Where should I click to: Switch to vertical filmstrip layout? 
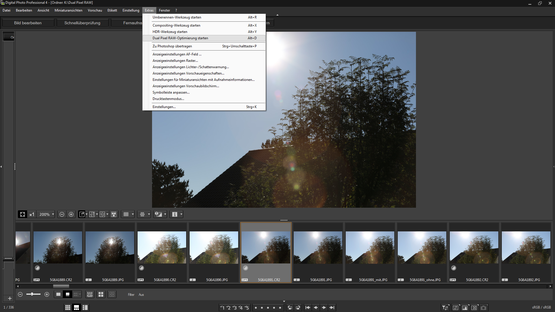pos(85,308)
